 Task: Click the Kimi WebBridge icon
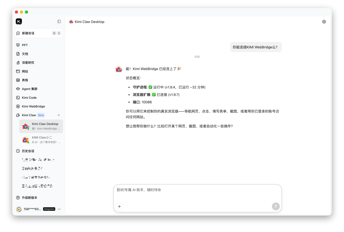(18, 106)
